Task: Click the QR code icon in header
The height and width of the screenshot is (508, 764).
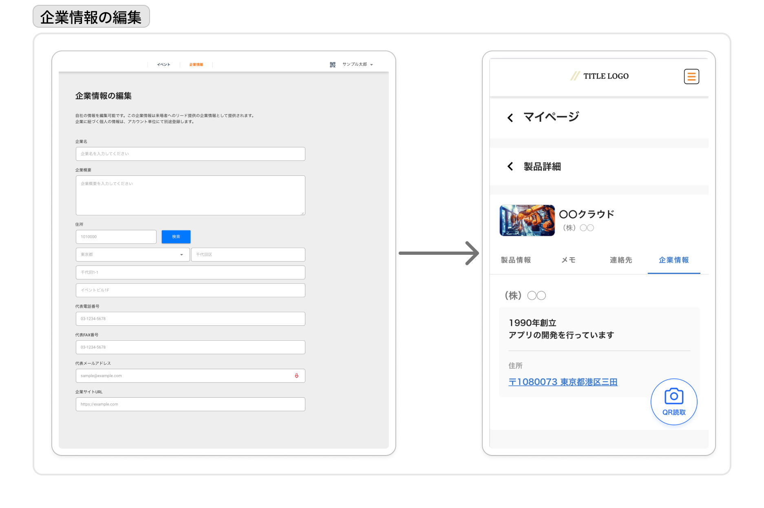Action: tap(333, 65)
